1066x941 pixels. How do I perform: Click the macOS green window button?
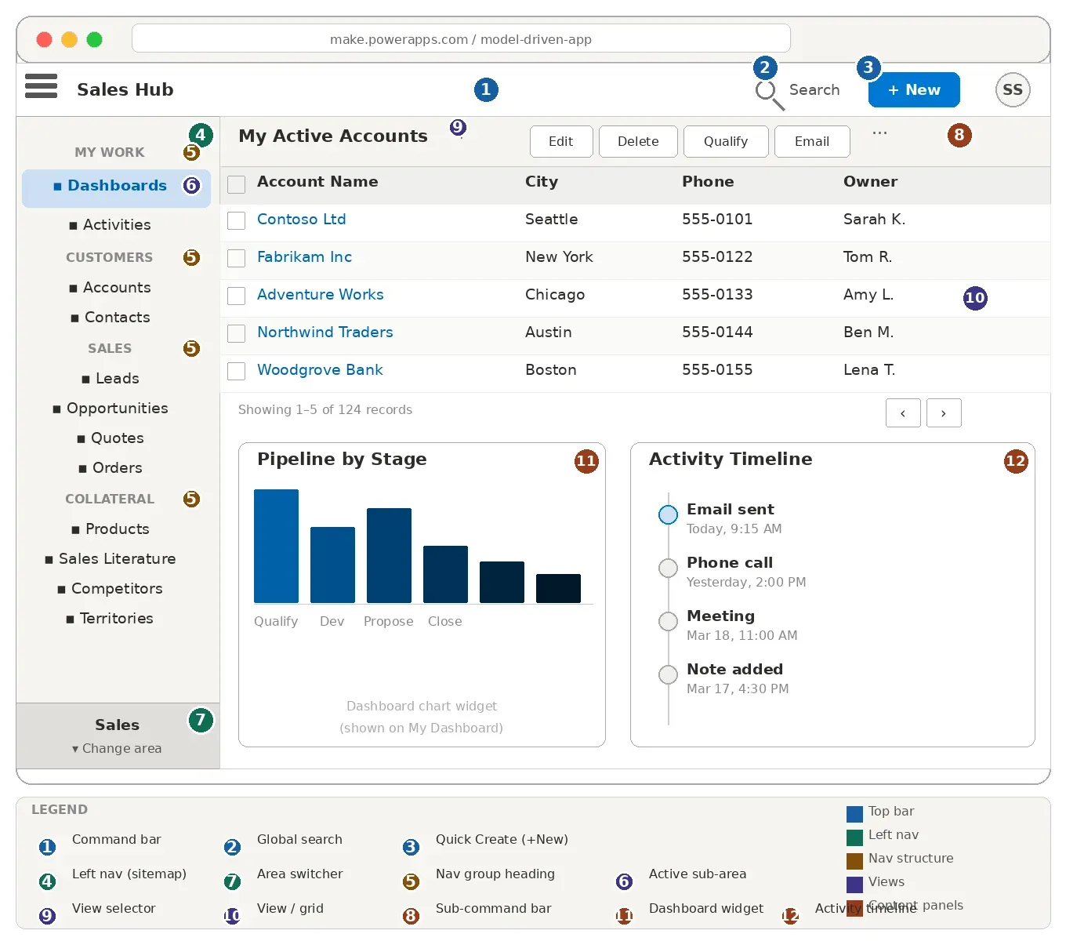pyautogui.click(x=94, y=39)
